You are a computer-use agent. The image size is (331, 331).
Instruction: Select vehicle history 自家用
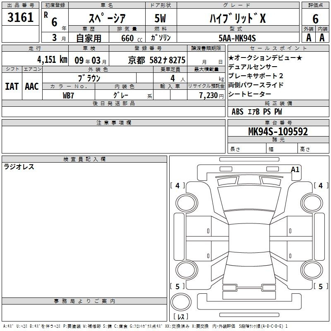[89, 38]
